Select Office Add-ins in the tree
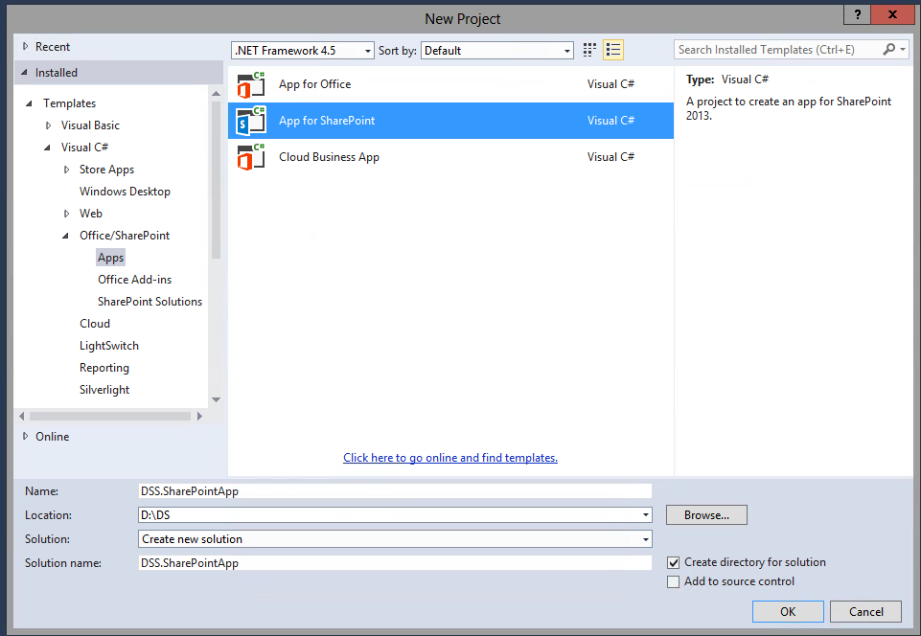 (x=134, y=280)
